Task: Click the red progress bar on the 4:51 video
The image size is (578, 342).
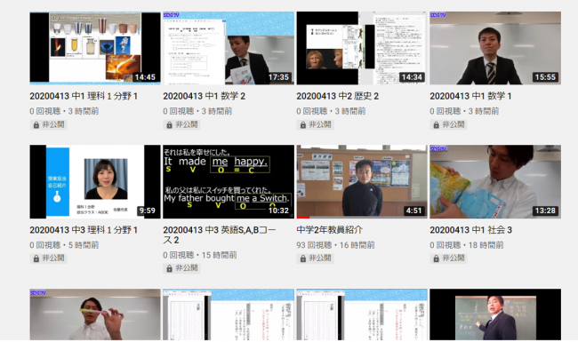Action: 303,218
